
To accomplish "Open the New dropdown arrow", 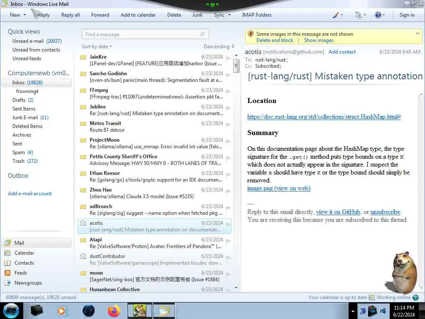I will [x=24, y=15].
